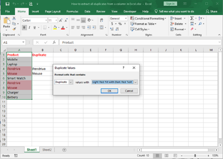
Task: Click the Sign in button
Action: click(170, 4)
